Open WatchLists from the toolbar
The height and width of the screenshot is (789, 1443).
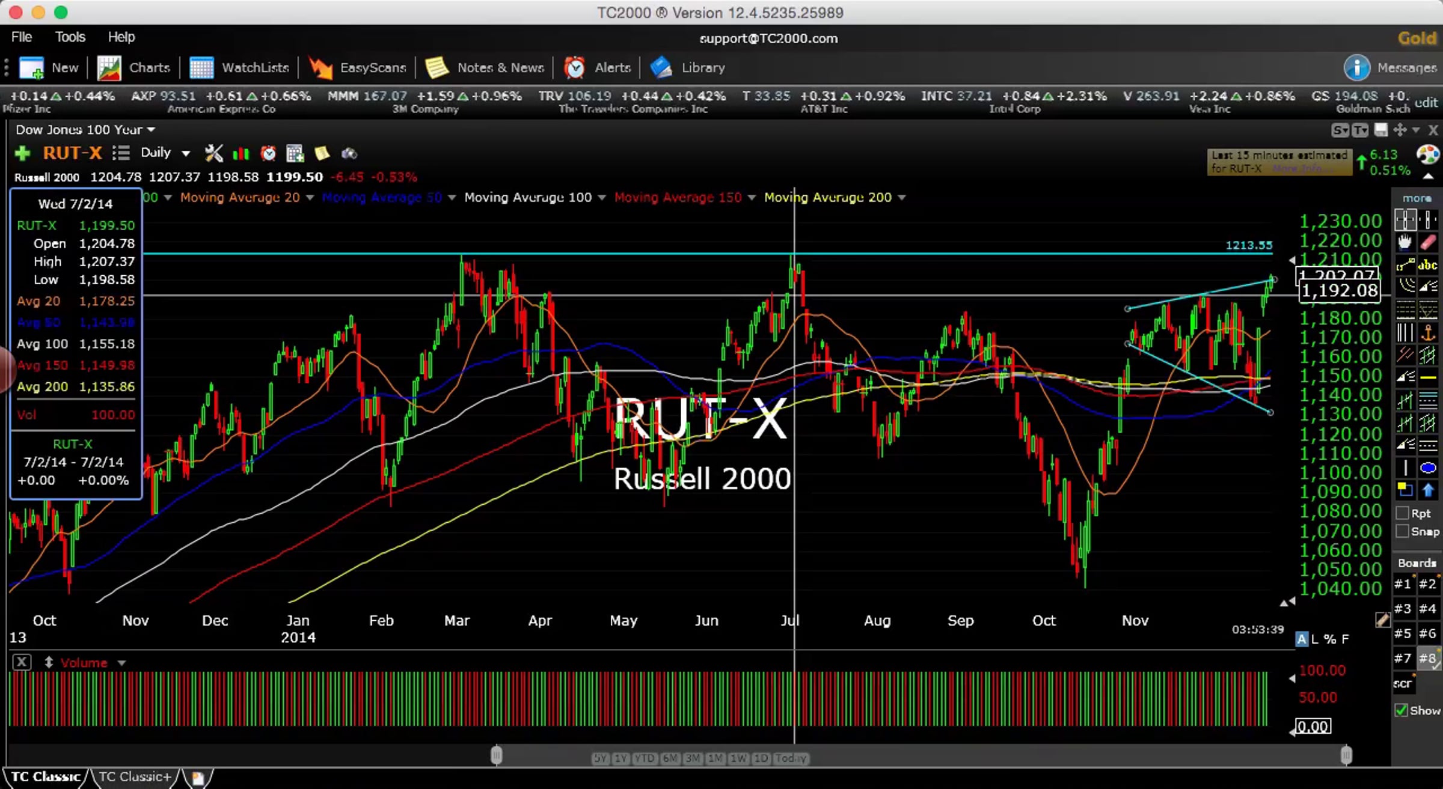[239, 68]
